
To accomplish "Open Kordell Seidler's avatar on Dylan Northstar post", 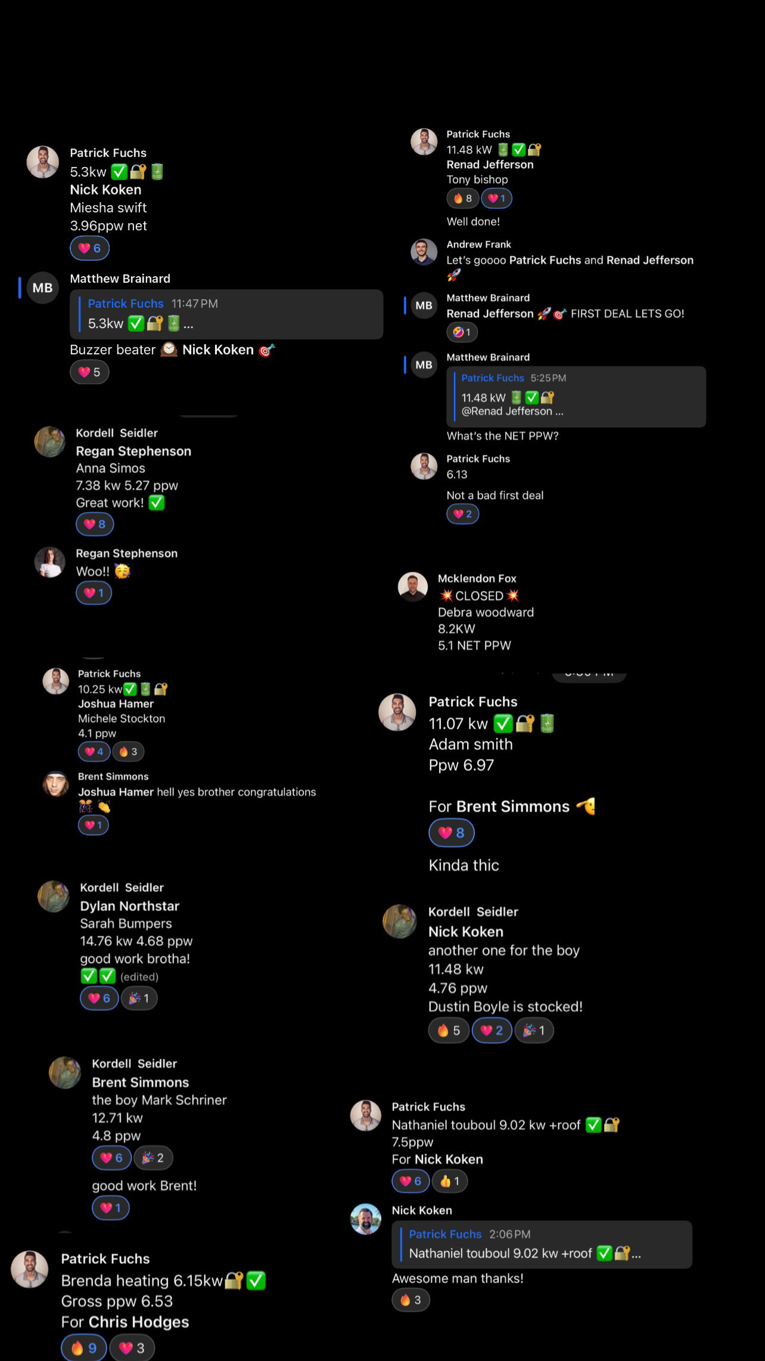I will tap(54, 896).
